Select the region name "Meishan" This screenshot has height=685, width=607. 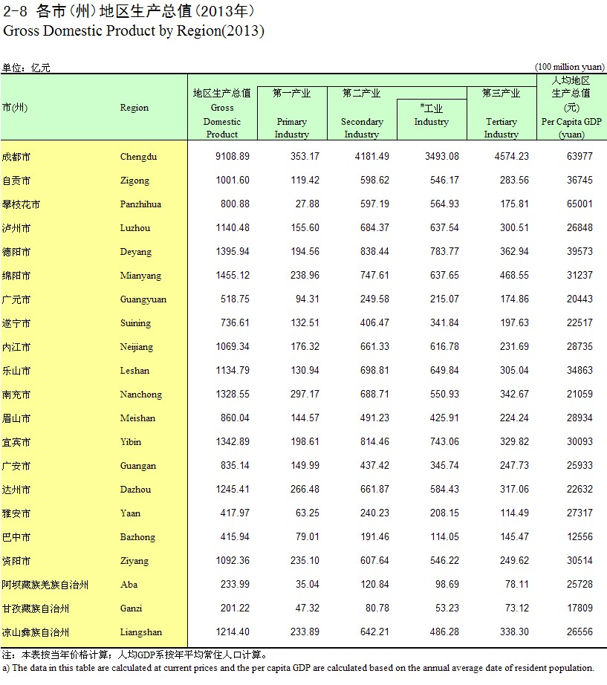pyautogui.click(x=137, y=418)
